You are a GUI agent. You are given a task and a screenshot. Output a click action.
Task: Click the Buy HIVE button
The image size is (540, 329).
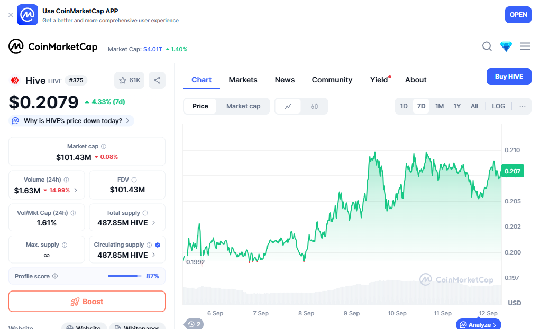(x=509, y=77)
